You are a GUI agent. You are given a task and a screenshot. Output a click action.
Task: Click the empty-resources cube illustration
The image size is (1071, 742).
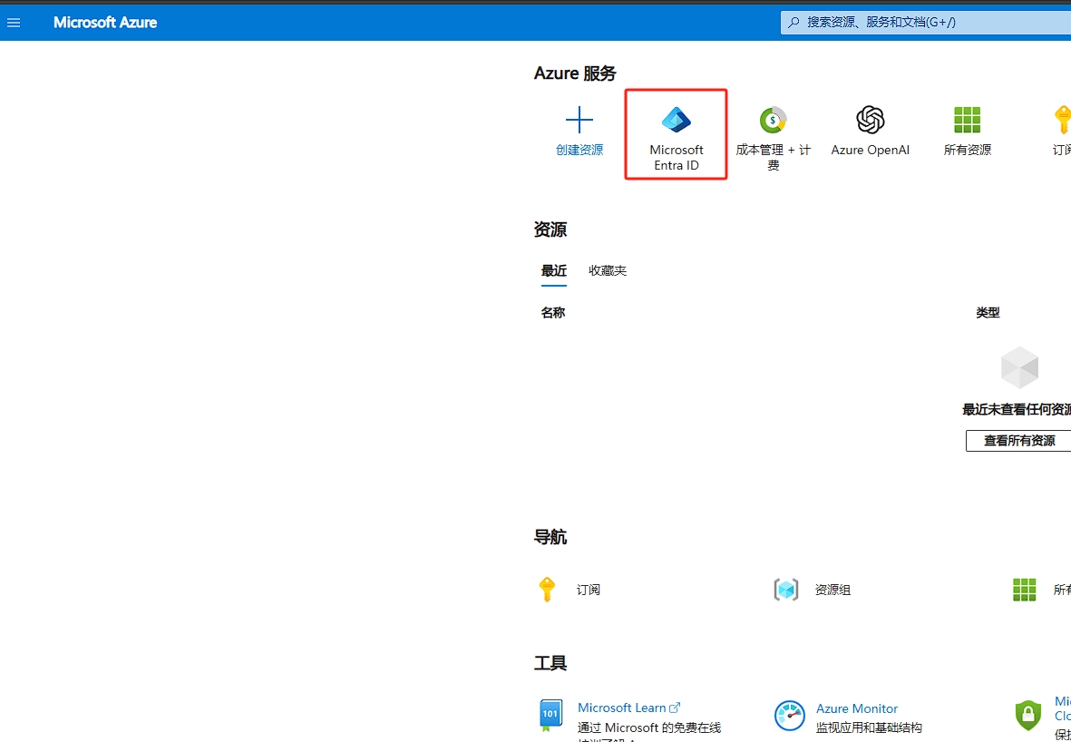1020,366
